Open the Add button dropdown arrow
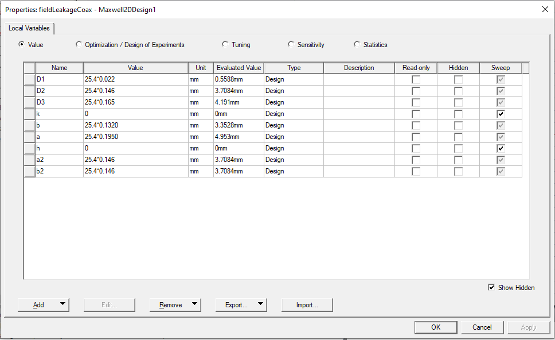The height and width of the screenshot is (340, 555). (61, 304)
